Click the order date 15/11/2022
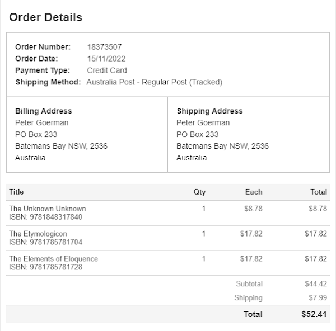Screen dimensions: 336x331 pyautogui.click(x=106, y=59)
